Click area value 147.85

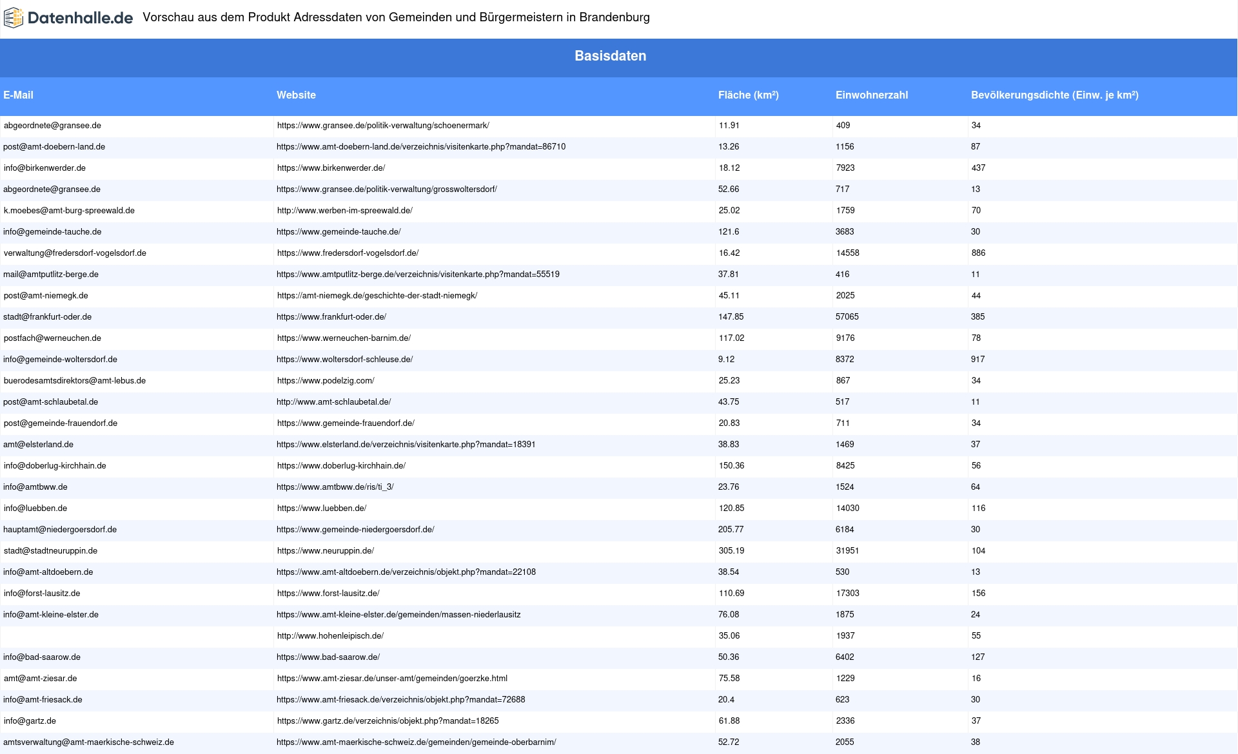731,317
